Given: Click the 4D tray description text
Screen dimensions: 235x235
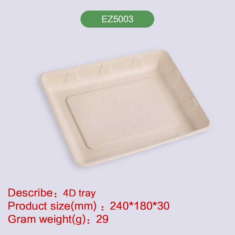Looking at the screenshot, I should click(79, 193).
